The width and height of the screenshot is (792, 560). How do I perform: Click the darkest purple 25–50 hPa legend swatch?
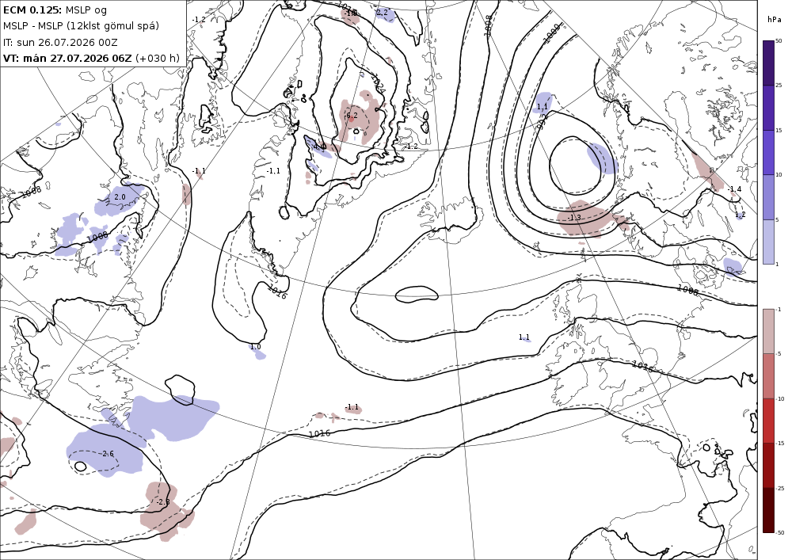click(x=768, y=63)
